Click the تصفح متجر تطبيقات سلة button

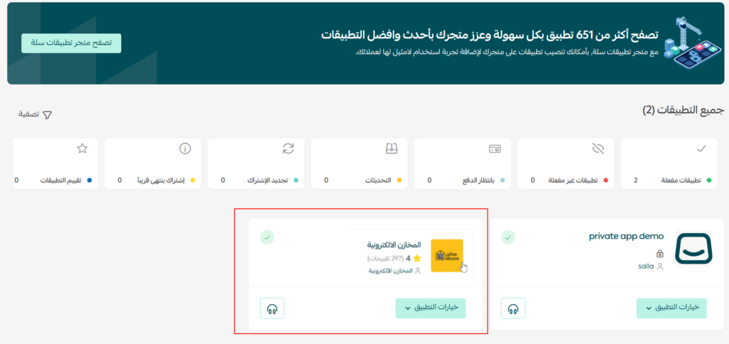tap(71, 43)
